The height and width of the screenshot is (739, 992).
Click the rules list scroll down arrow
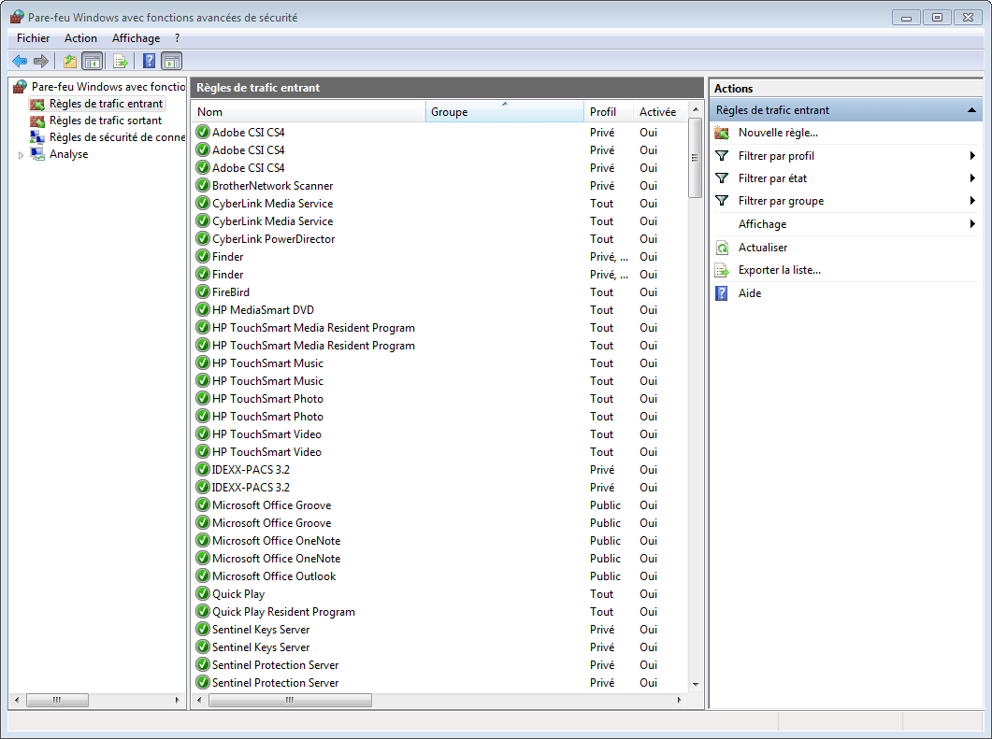click(x=696, y=684)
